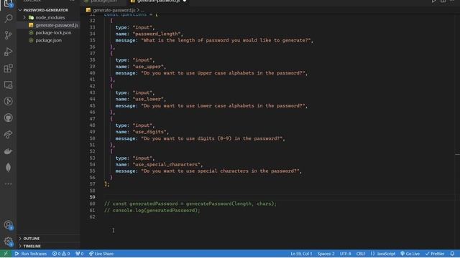Open explorer more actions ellipsis
This screenshot has width=460, height=258.
(x=72, y=1)
